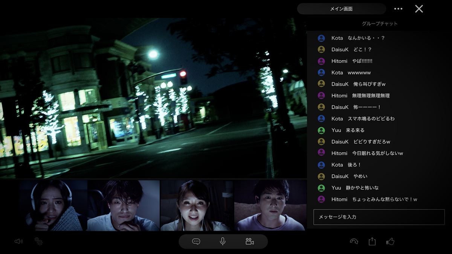The image size is (452, 254).
Task: Click the thumbs up like icon
Action: [391, 242]
